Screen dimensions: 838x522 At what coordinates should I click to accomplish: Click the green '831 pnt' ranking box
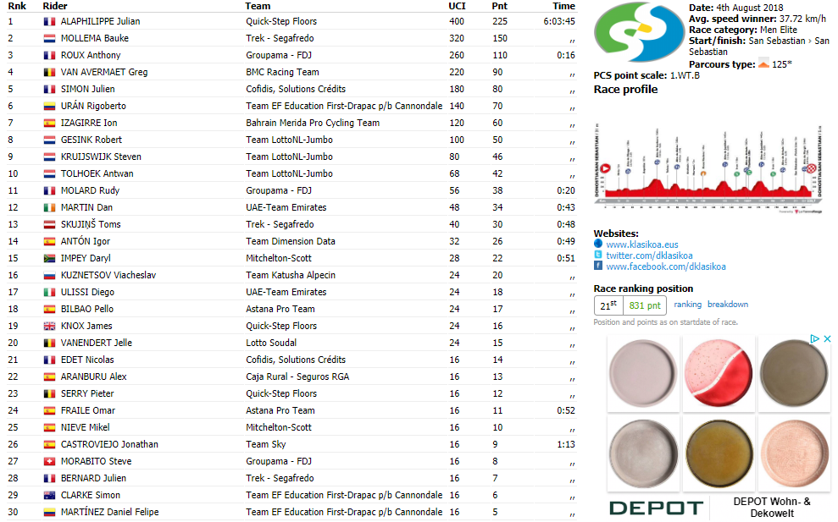(x=645, y=305)
